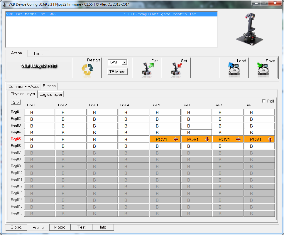
Task: Click the red Reg#5 row label
Action: click(x=16, y=139)
